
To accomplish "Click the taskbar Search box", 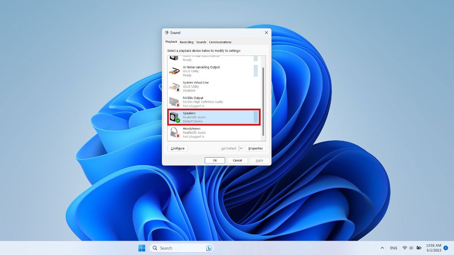I will coord(182,248).
